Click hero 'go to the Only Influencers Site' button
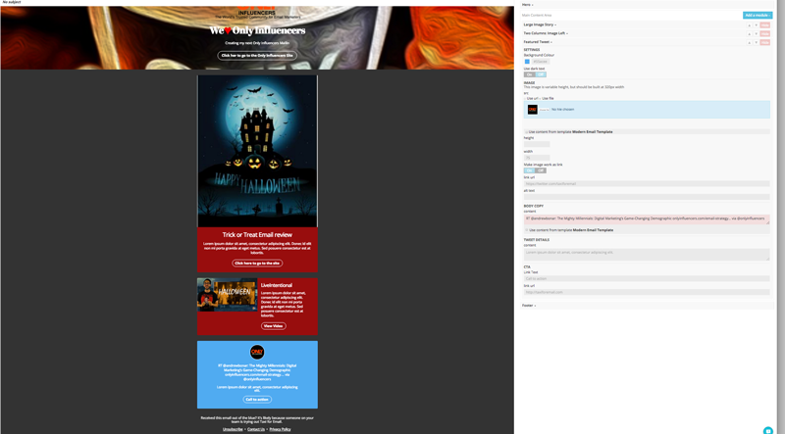This screenshot has height=434, width=785. pos(257,56)
